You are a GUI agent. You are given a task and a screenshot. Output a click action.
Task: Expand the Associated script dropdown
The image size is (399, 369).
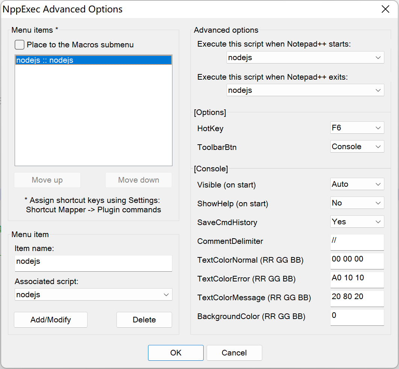[93, 295]
